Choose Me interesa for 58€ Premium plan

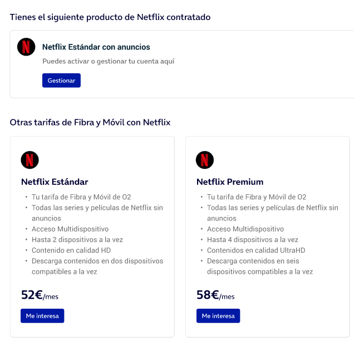(x=218, y=316)
